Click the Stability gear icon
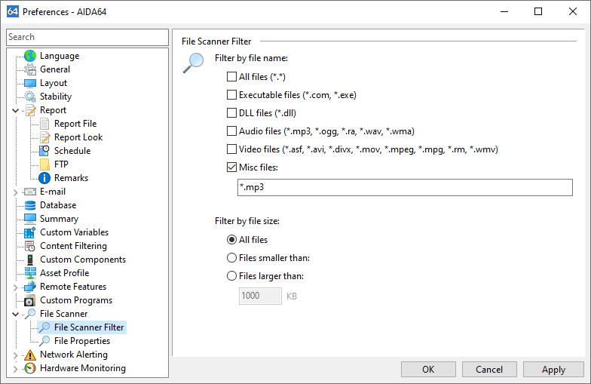The height and width of the screenshot is (384, 591). (30, 97)
